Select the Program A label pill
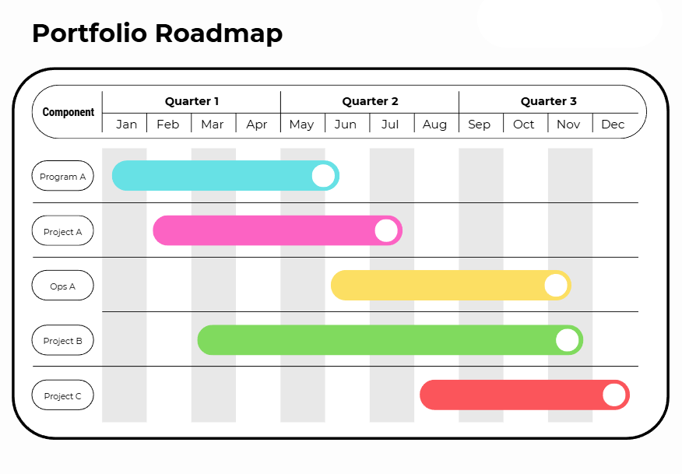The image size is (682, 474). pyautogui.click(x=63, y=177)
